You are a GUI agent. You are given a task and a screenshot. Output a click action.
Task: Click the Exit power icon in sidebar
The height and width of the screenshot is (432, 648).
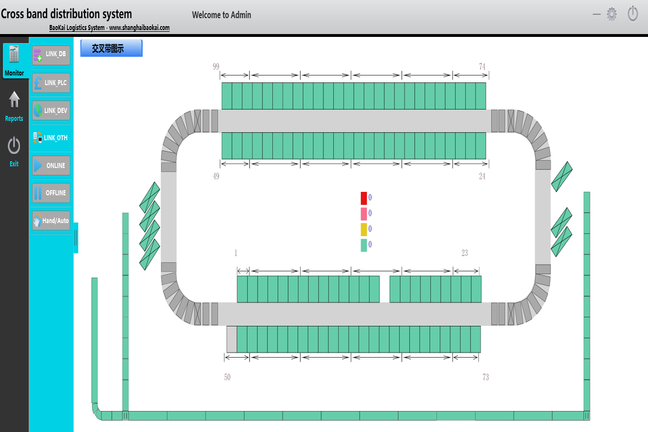tap(14, 146)
